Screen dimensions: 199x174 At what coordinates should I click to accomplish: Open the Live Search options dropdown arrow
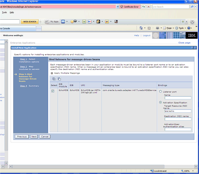[x=196, y=6]
